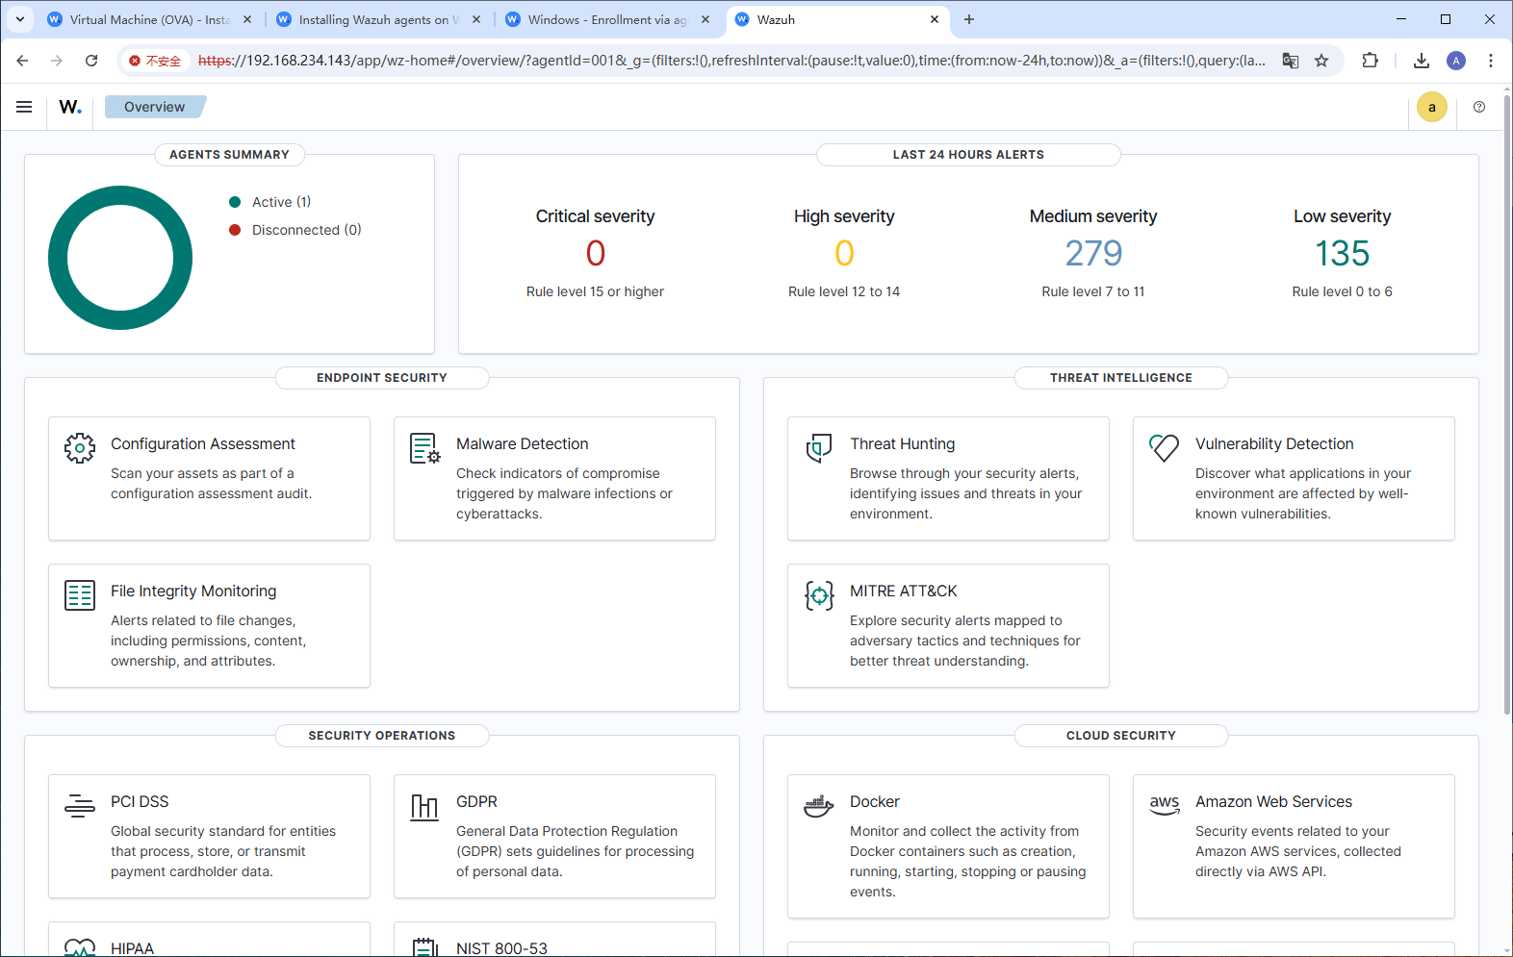Close the Windows - Enrollment tab

click(x=705, y=19)
